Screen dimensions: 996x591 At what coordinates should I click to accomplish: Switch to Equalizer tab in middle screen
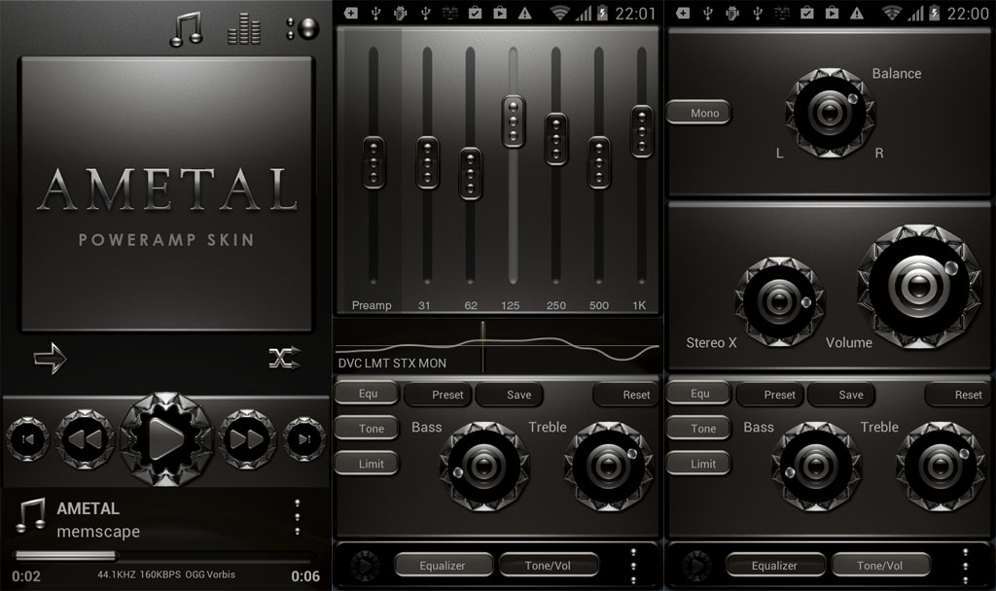pos(443,565)
